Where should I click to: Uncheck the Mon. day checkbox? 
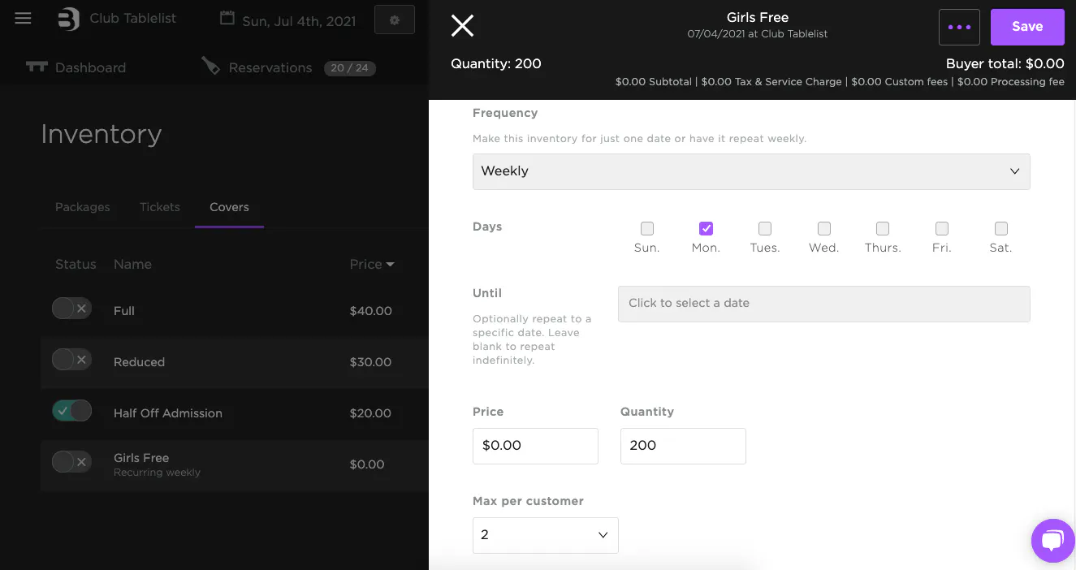point(706,229)
